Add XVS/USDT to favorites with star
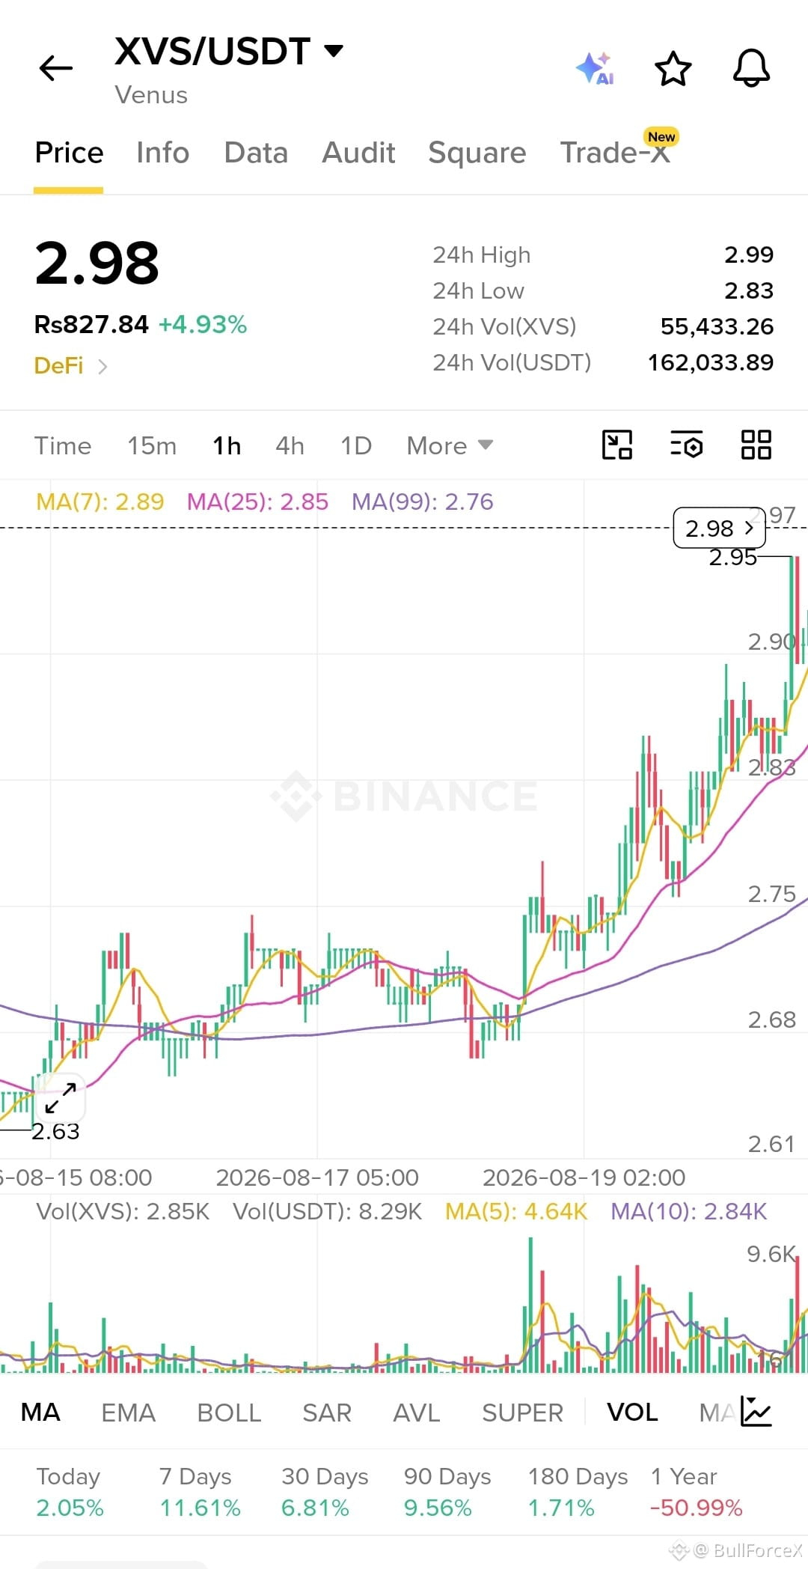The width and height of the screenshot is (808, 1569). [673, 68]
